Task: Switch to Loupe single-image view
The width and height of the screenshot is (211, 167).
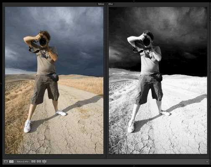Action: pos(6,162)
